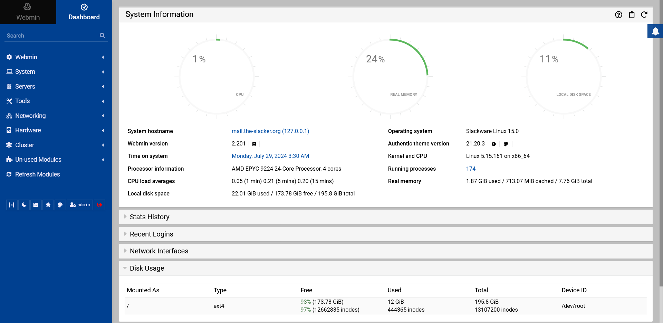Click the theme palette icon beside version

pyautogui.click(x=506, y=144)
